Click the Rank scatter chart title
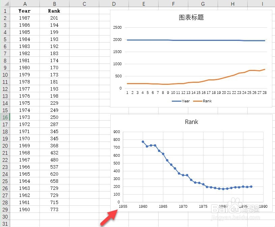The width and height of the screenshot is (275, 227). pyautogui.click(x=191, y=122)
